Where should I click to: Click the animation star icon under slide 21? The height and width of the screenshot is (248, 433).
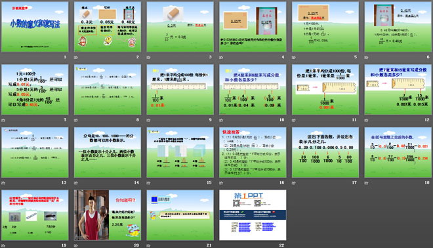pos(148,245)
